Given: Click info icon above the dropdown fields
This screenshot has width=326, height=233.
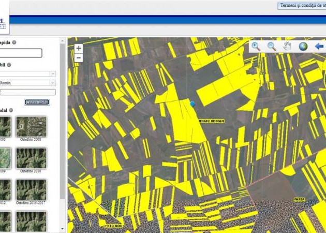Looking at the screenshot, I should 9,65.
